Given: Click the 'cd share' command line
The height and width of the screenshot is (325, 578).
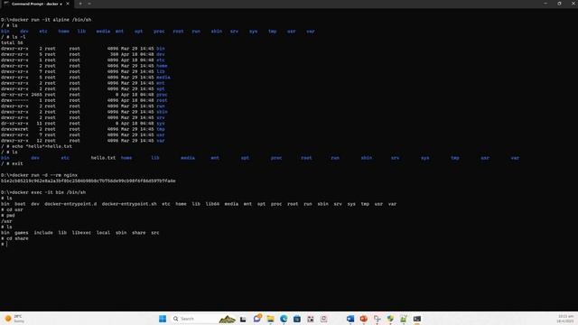Looking at the screenshot, I should point(14,238).
